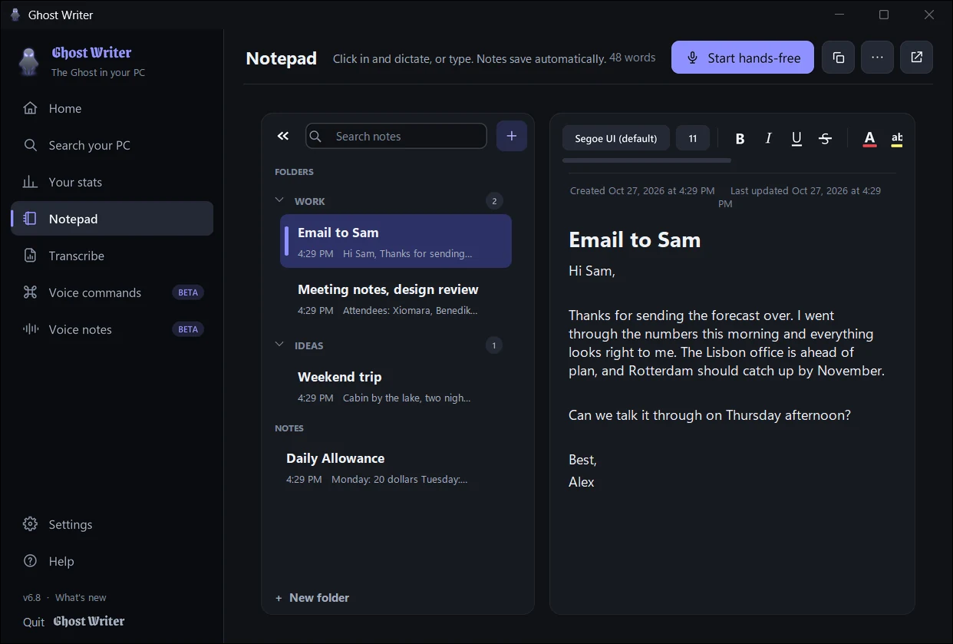Screen dimensions: 953x644
Task: Toggle strikethrough formatting
Action: [x=825, y=138]
